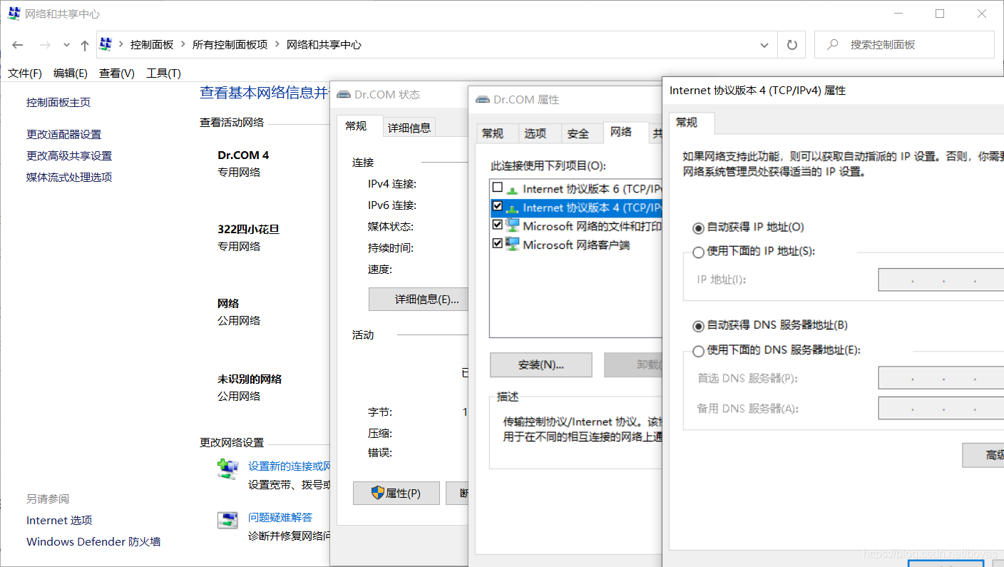Image resolution: width=1004 pixels, height=567 pixels.
Task: Click the Control Panel icon in the address bar
Action: [106, 44]
